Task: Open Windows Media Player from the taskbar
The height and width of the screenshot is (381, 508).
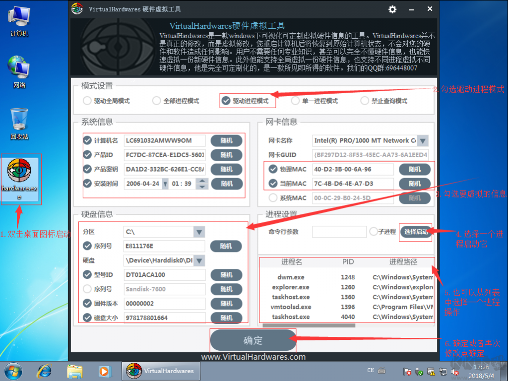Action: [x=104, y=371]
